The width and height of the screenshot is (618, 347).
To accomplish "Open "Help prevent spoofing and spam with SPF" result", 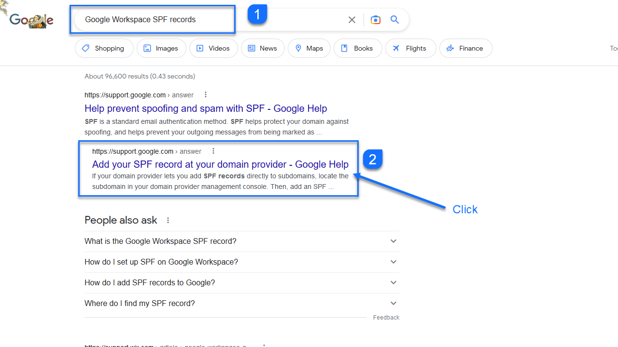I will point(206,108).
